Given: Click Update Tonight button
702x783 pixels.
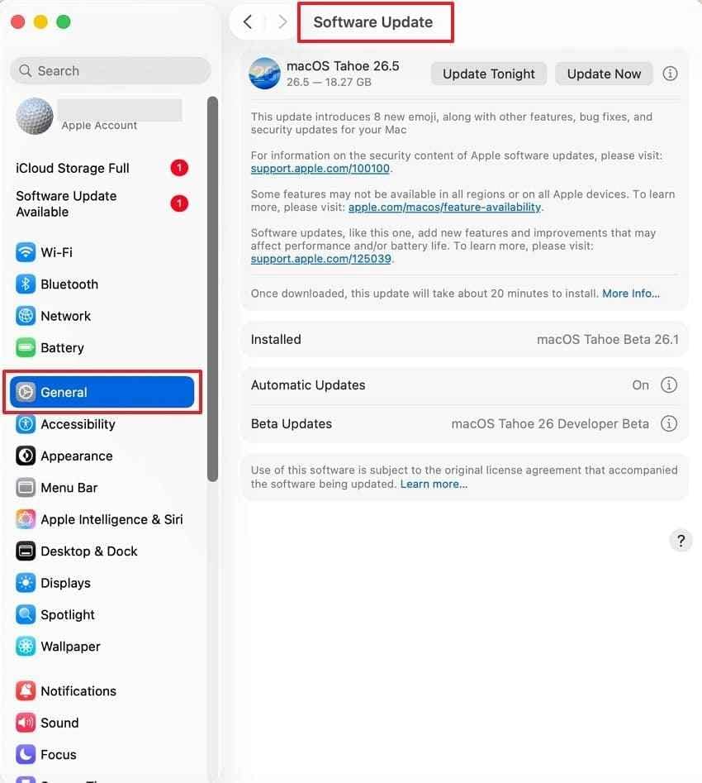Looking at the screenshot, I should pyautogui.click(x=488, y=74).
